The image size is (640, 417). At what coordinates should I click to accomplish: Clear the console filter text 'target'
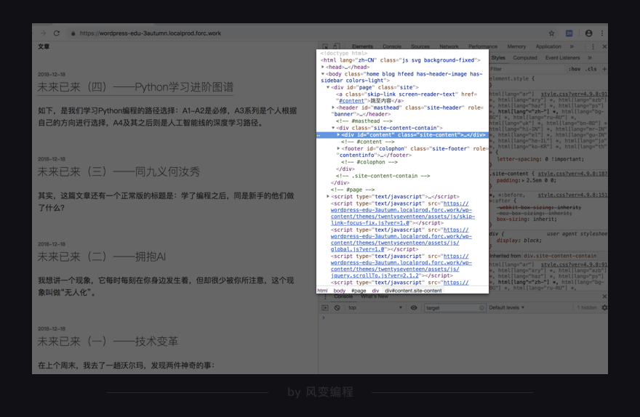pyautogui.click(x=481, y=308)
